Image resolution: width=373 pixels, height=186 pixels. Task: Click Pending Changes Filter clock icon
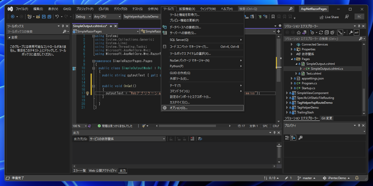(x=312, y=33)
